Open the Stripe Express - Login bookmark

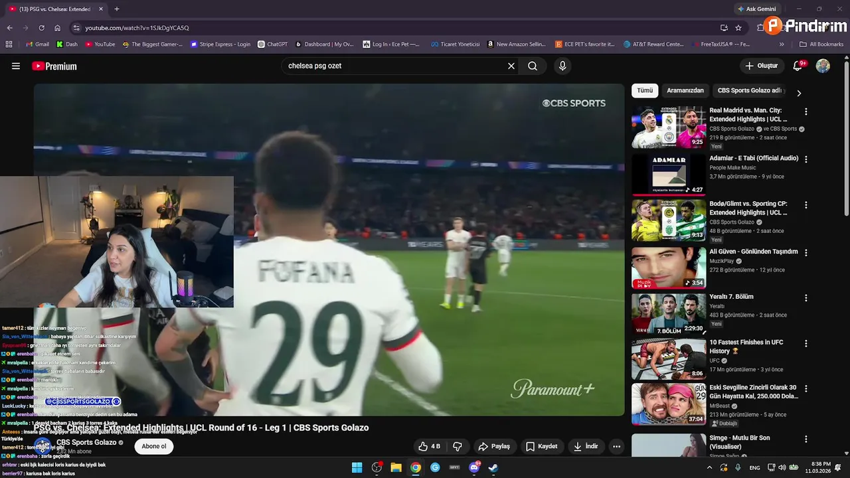(x=220, y=44)
